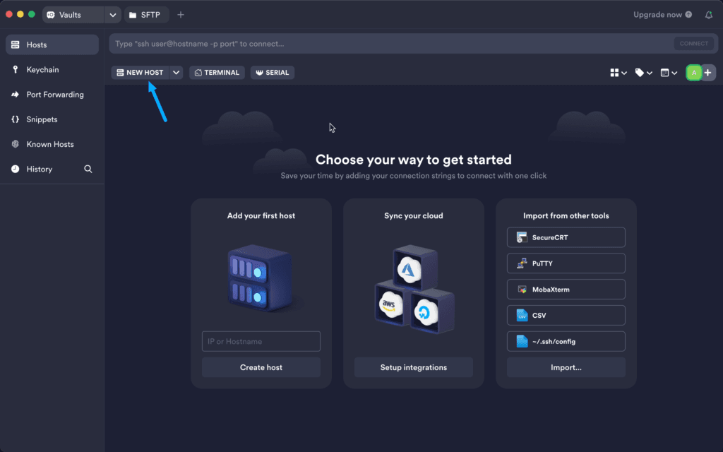Open the grid view layout dropdown

coord(619,73)
